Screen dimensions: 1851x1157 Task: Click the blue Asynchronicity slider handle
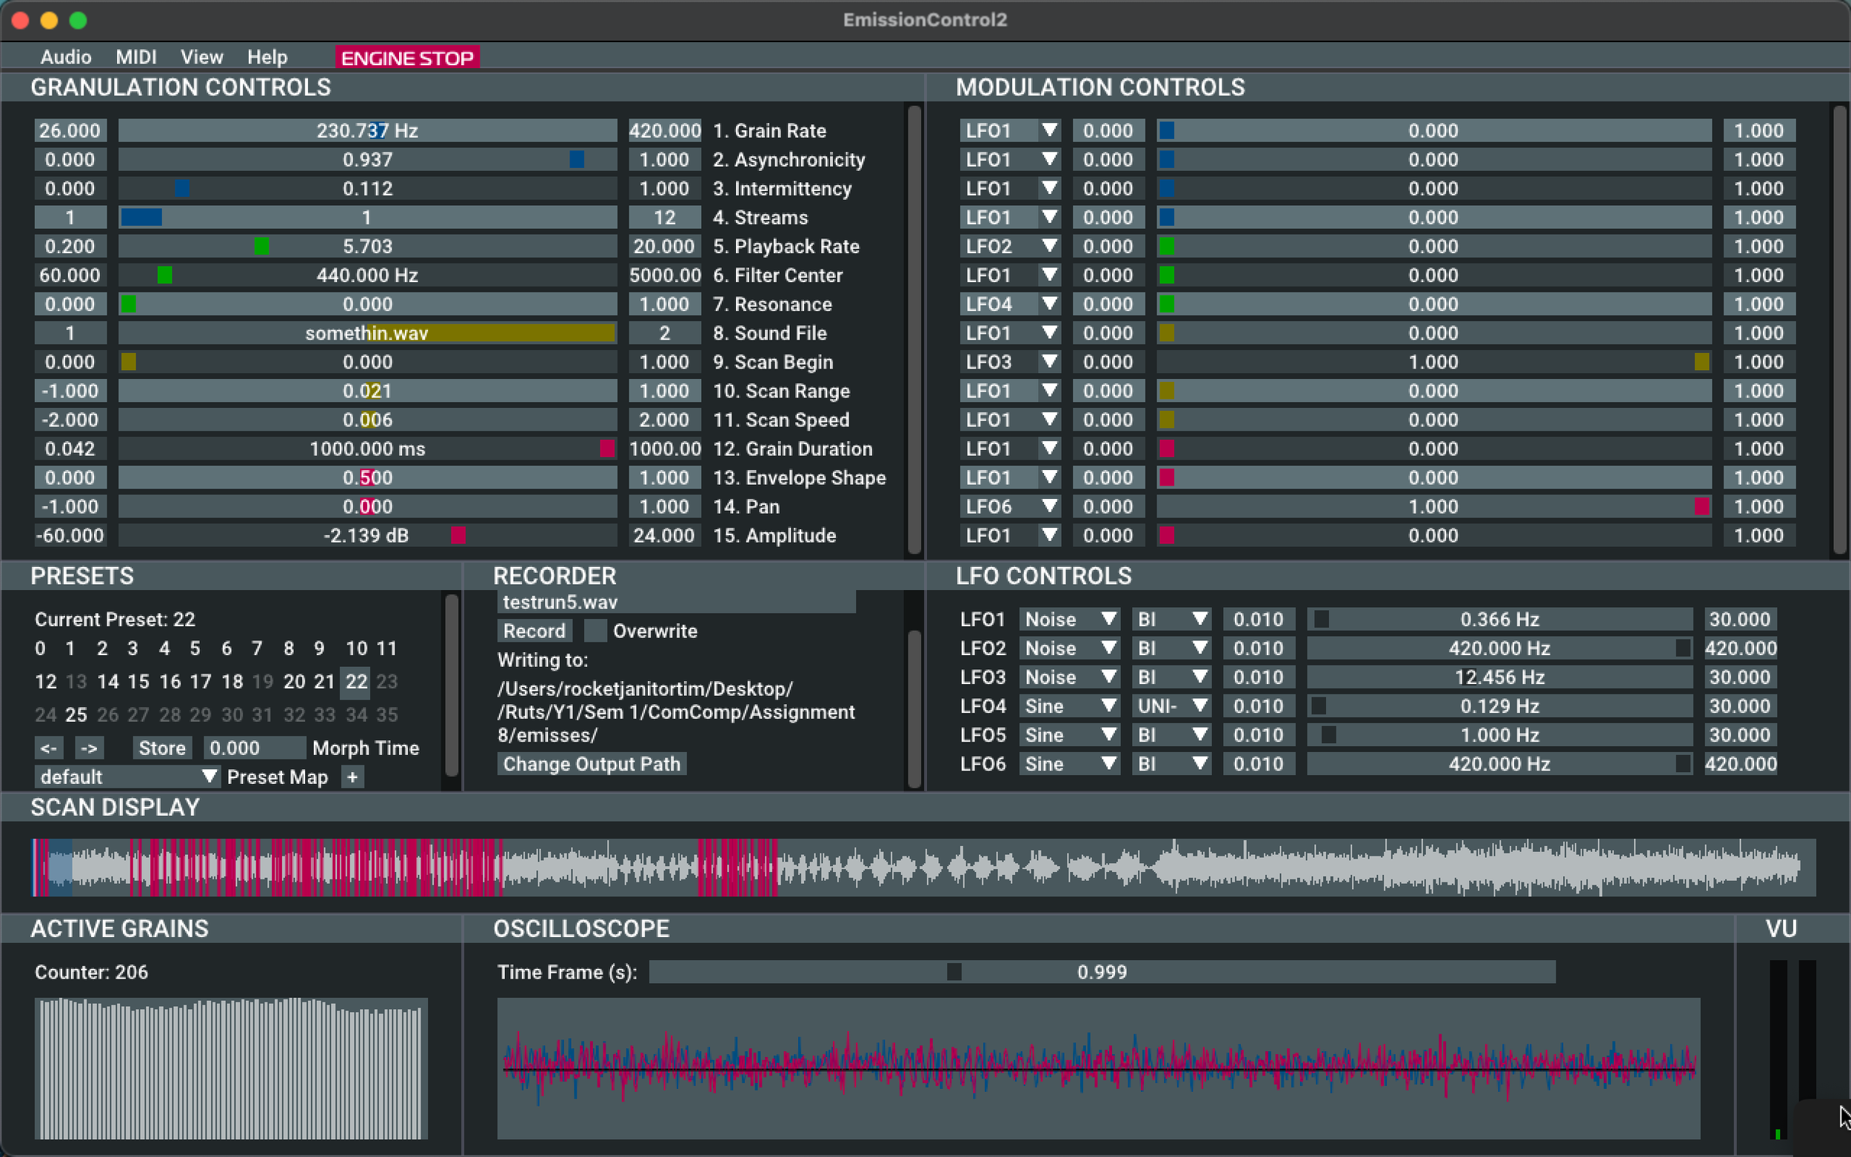point(577,160)
